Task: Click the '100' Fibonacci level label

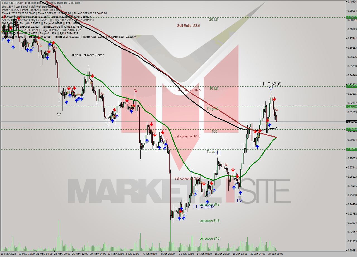Action: click(x=214, y=131)
